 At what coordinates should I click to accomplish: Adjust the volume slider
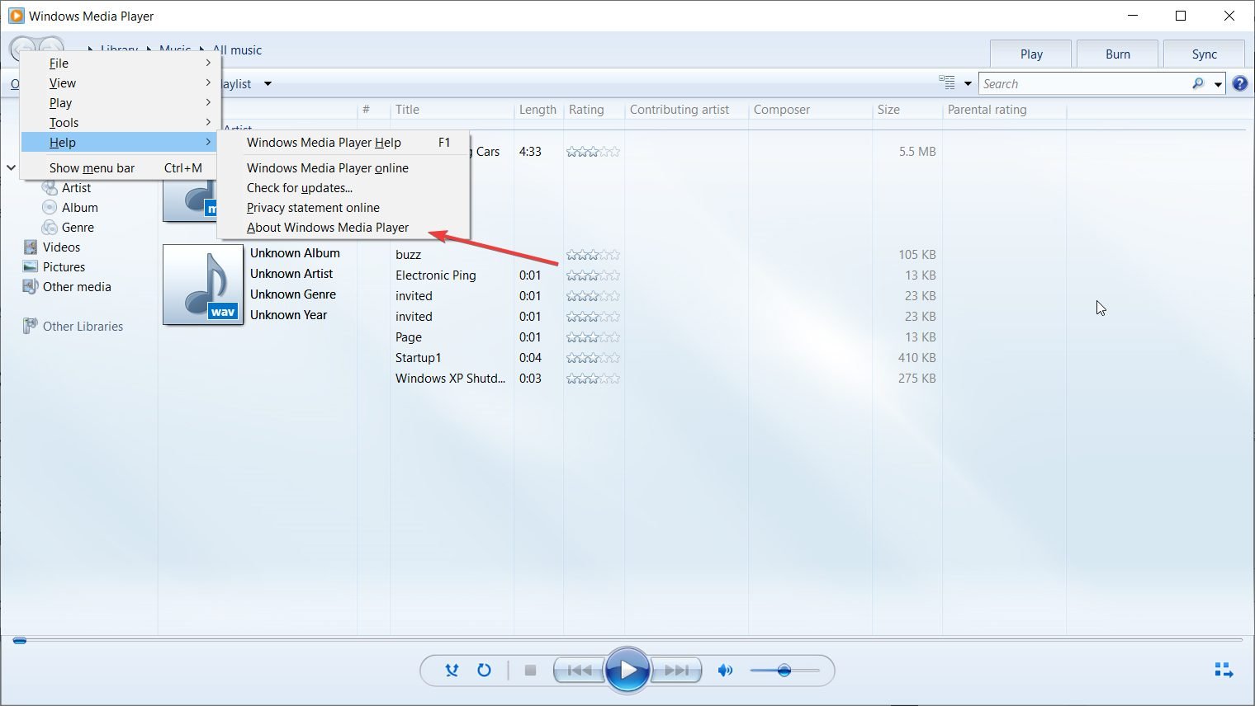pos(784,671)
